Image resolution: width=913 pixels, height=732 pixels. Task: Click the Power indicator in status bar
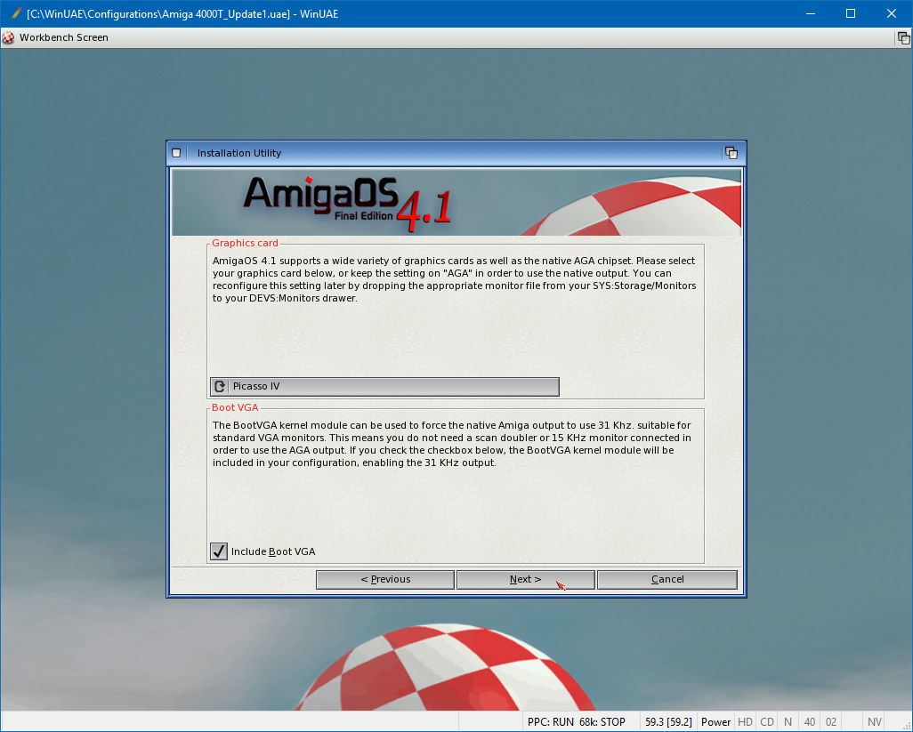(715, 722)
